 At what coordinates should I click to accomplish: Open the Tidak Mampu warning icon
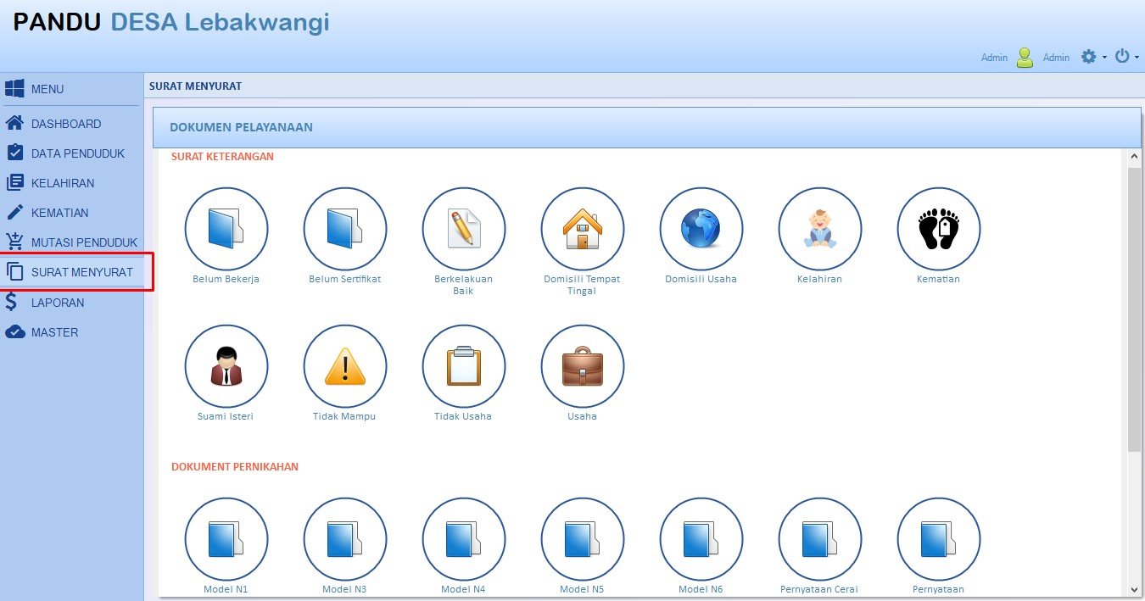point(344,366)
